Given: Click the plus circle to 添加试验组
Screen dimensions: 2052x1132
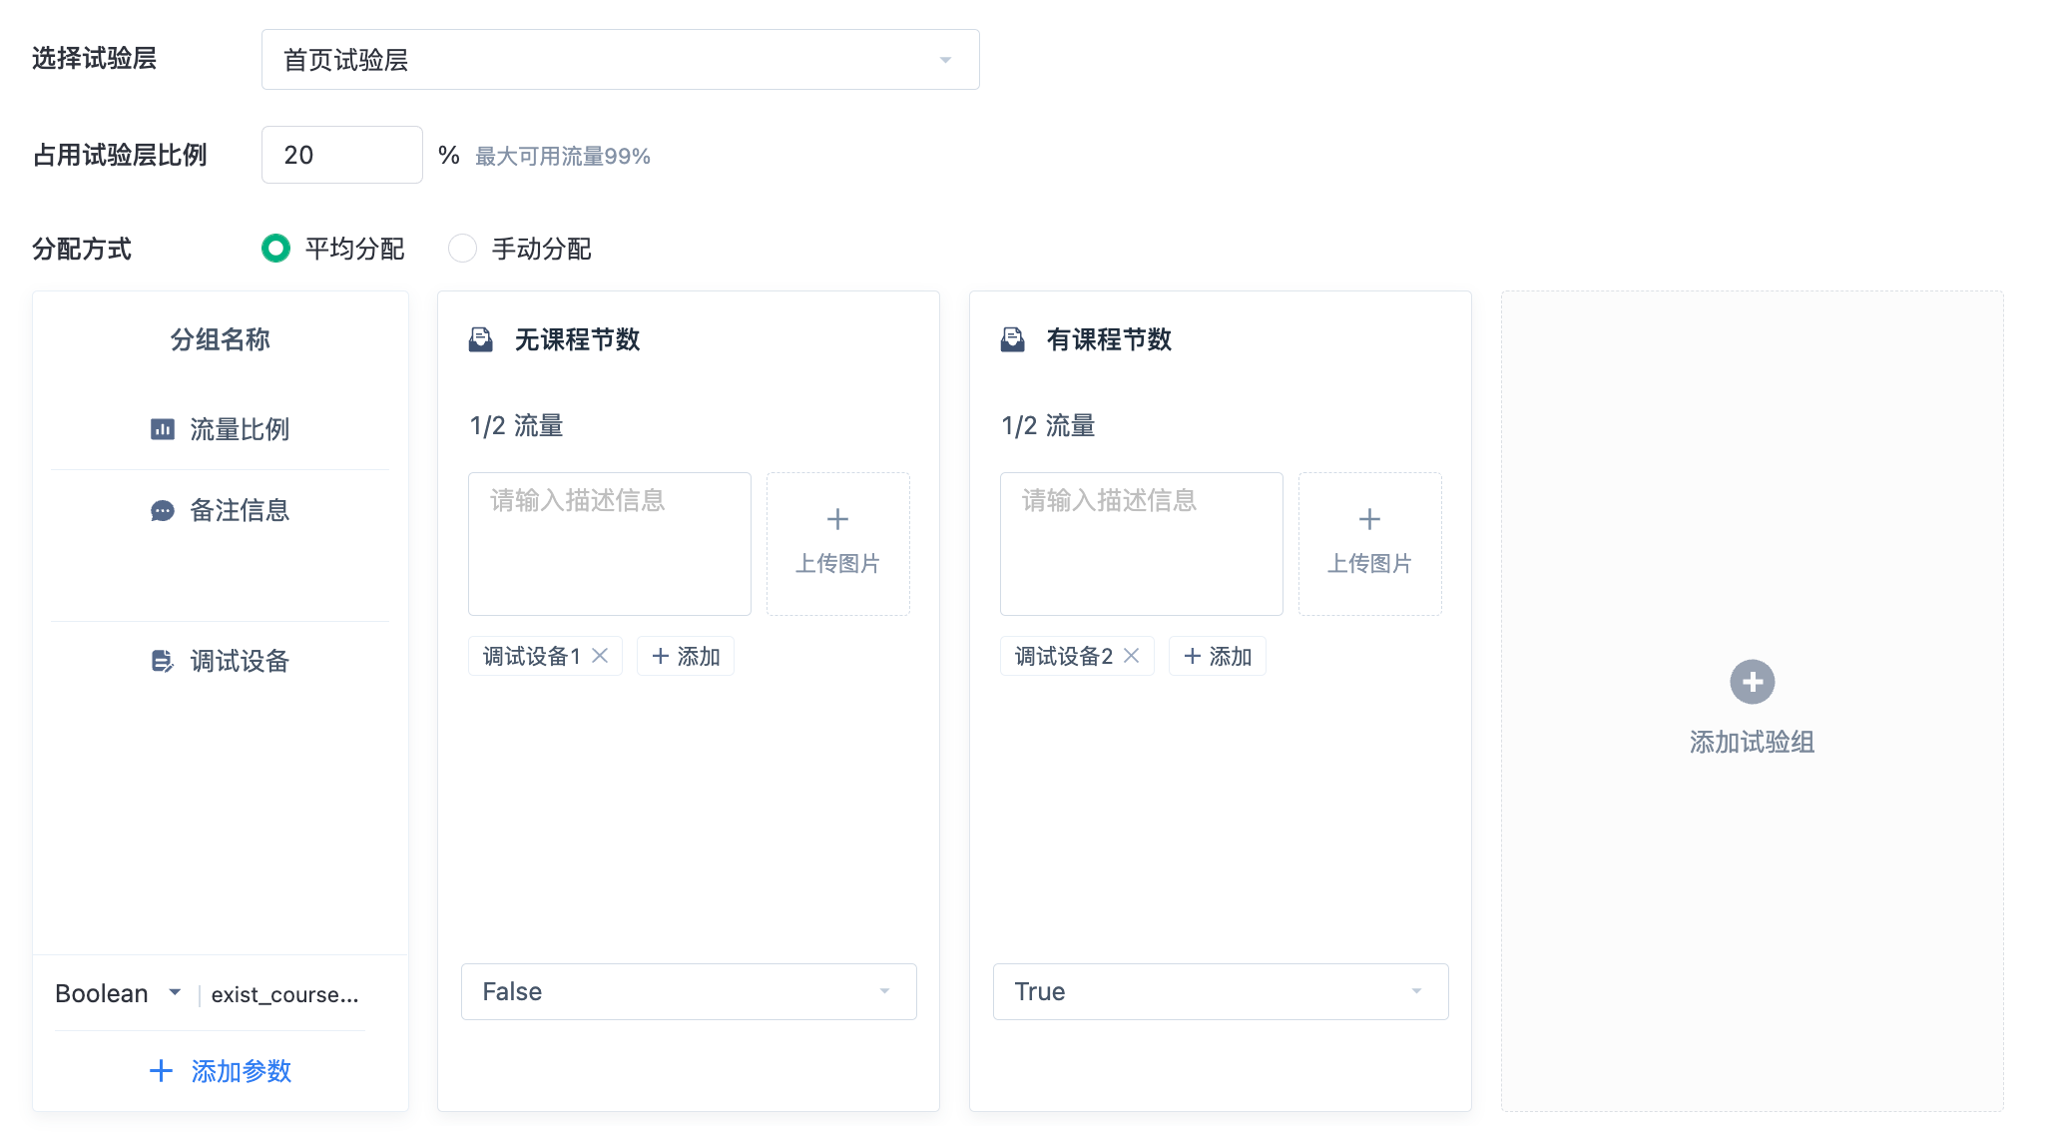Looking at the screenshot, I should tap(1752, 683).
